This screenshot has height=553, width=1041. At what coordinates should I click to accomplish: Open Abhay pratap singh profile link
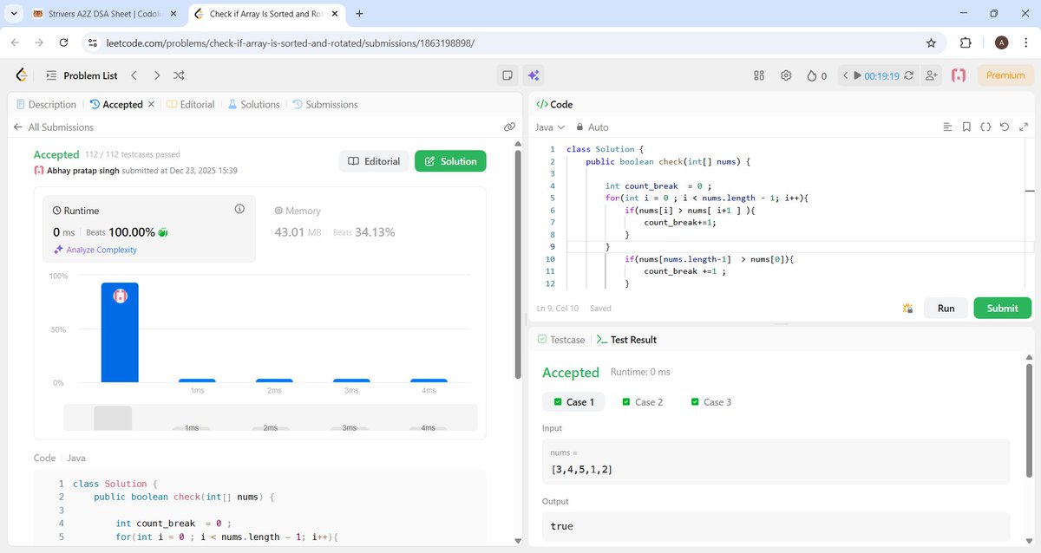pyautogui.click(x=82, y=171)
